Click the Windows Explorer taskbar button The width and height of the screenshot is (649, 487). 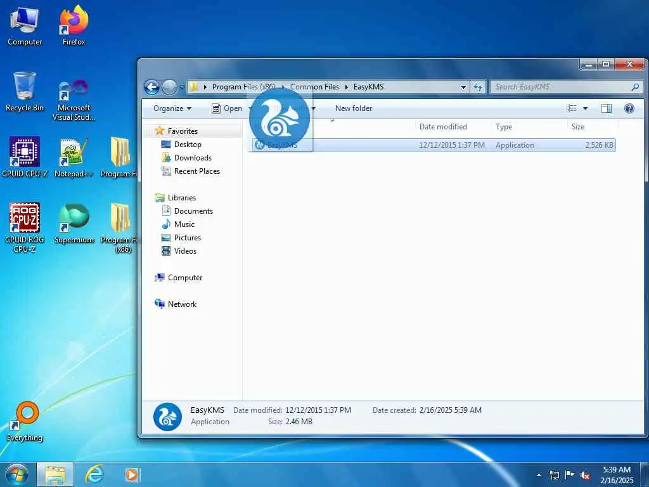(x=55, y=474)
